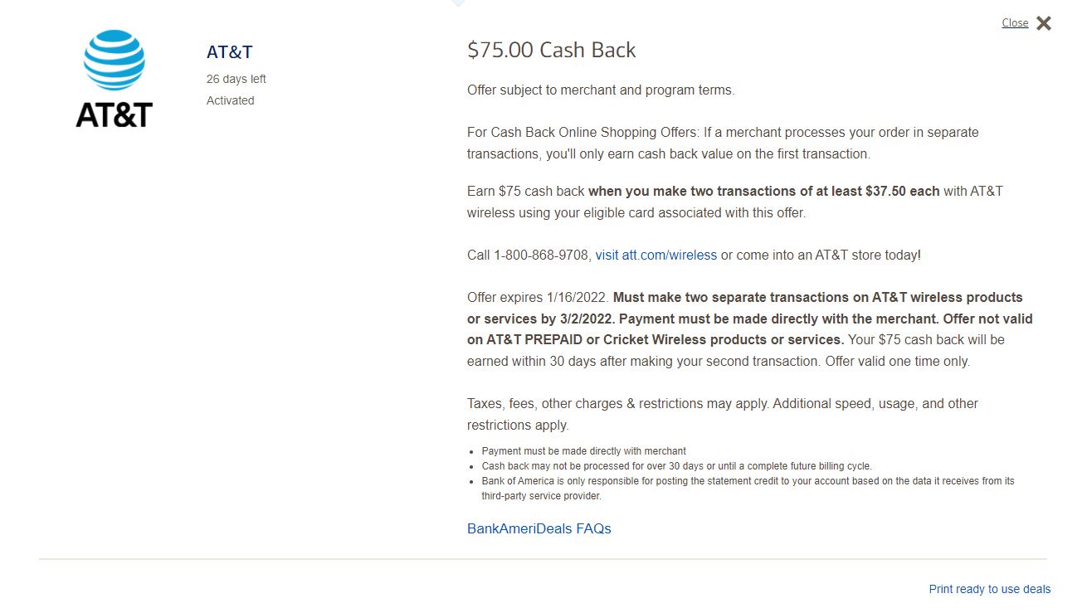Click the phone number 1-800-868-9708
1087x613 pixels.
pyautogui.click(x=543, y=255)
